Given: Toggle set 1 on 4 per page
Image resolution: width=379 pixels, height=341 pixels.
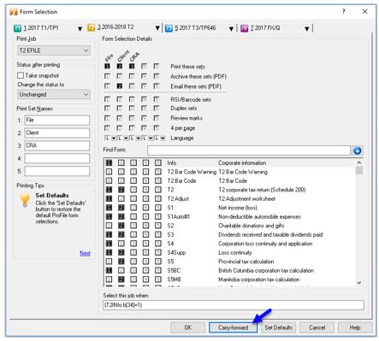Looking at the screenshot, I should pyautogui.click(x=107, y=128).
